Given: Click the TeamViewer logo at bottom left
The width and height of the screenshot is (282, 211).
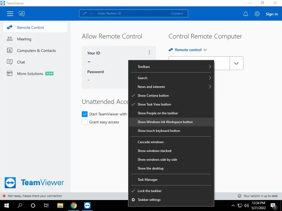Looking at the screenshot, I should click(x=34, y=183).
